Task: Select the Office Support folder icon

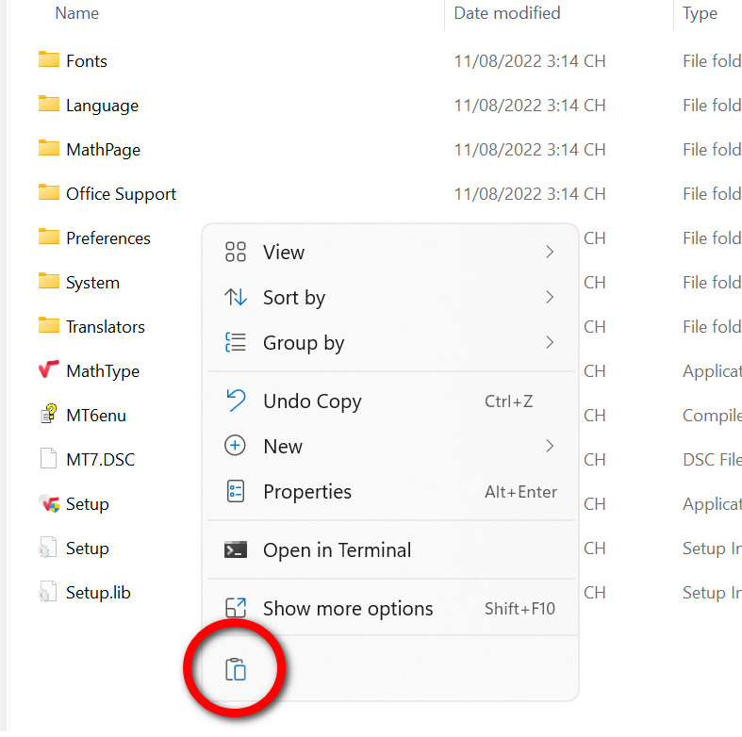Action: click(x=49, y=192)
